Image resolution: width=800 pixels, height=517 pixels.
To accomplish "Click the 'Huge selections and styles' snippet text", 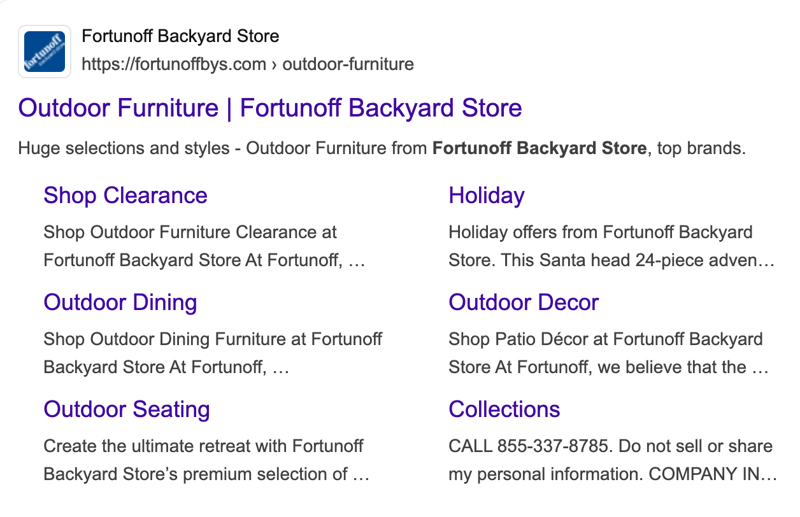I will 124,149.
